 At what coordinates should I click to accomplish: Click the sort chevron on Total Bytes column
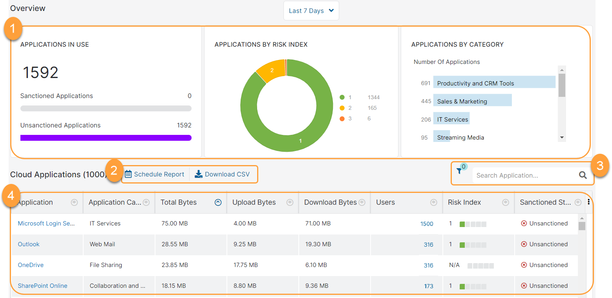tap(218, 202)
